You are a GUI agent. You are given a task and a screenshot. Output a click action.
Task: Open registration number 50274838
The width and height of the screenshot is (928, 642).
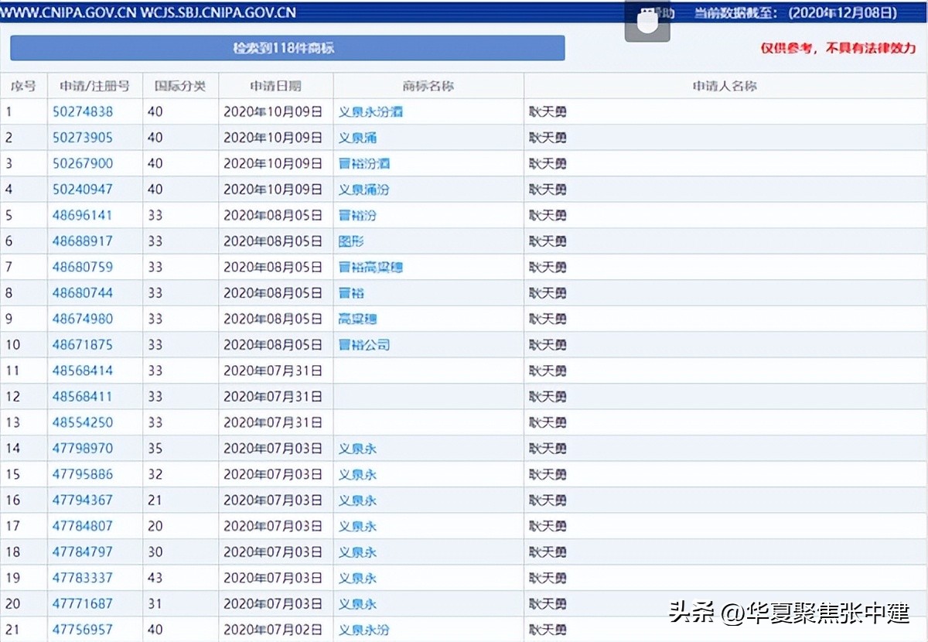click(x=82, y=111)
